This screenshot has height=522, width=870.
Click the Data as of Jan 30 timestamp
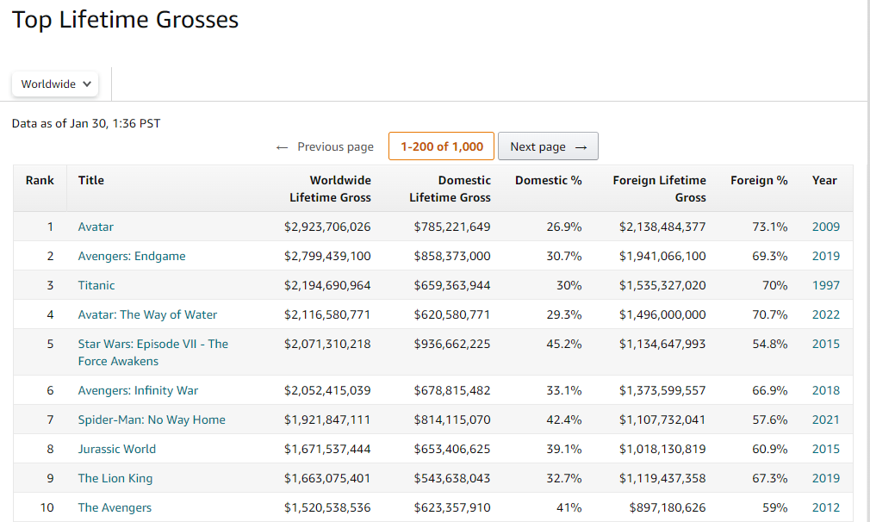point(86,124)
